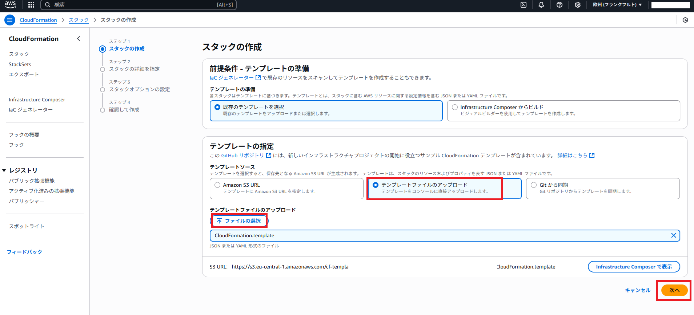
Task: Open the help question mark icon
Action: [x=559, y=5]
